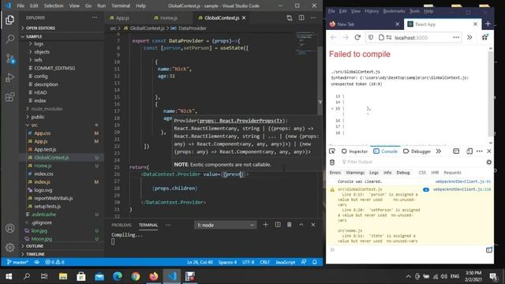Screen dimensions: 505x284
Task: Split the editor right
Action: coord(301,17)
